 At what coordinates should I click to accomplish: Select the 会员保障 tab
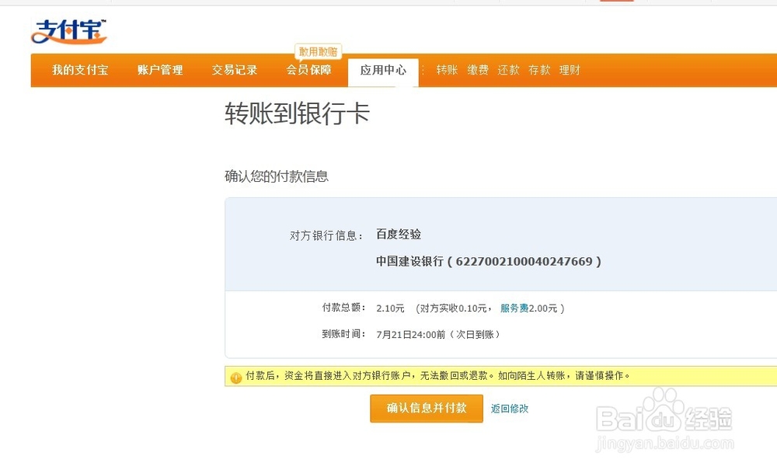tap(308, 70)
